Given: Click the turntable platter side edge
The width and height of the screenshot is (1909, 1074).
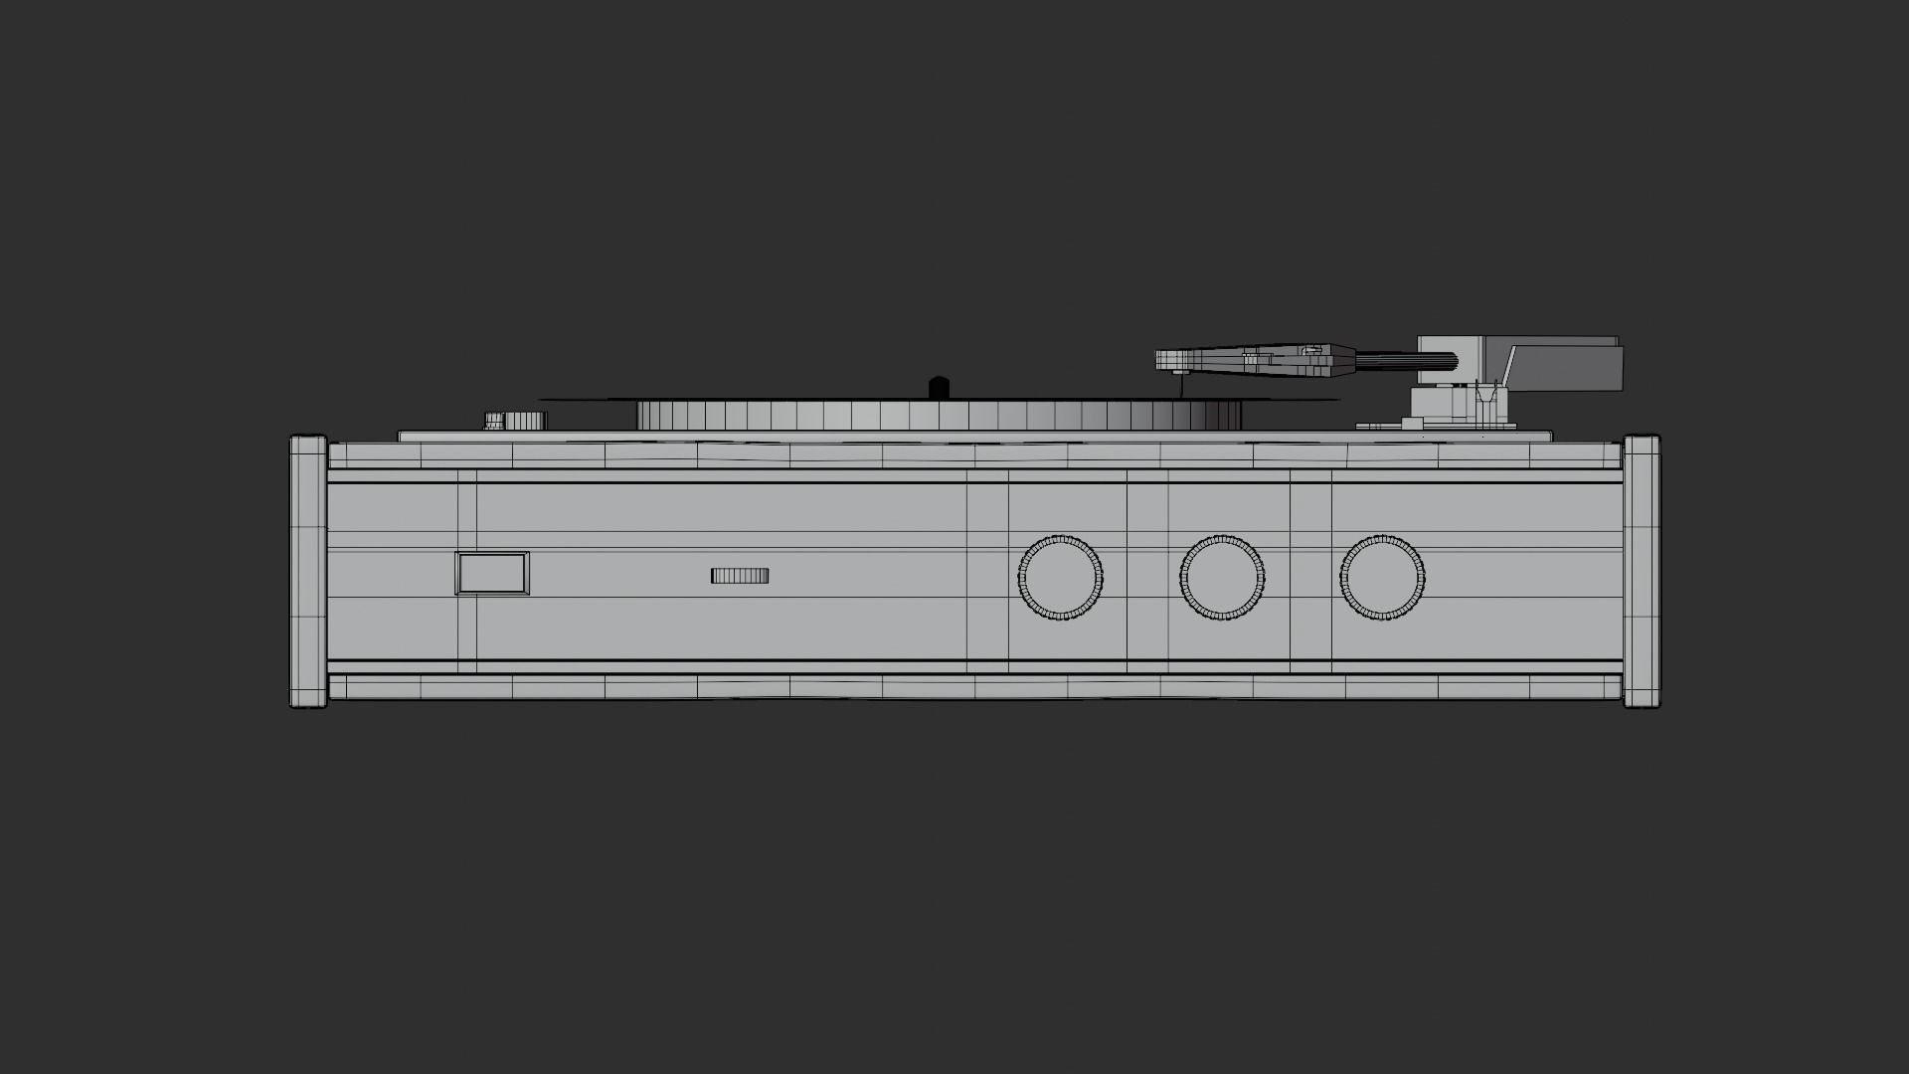Looking at the screenshot, I should pyautogui.click(x=895, y=415).
